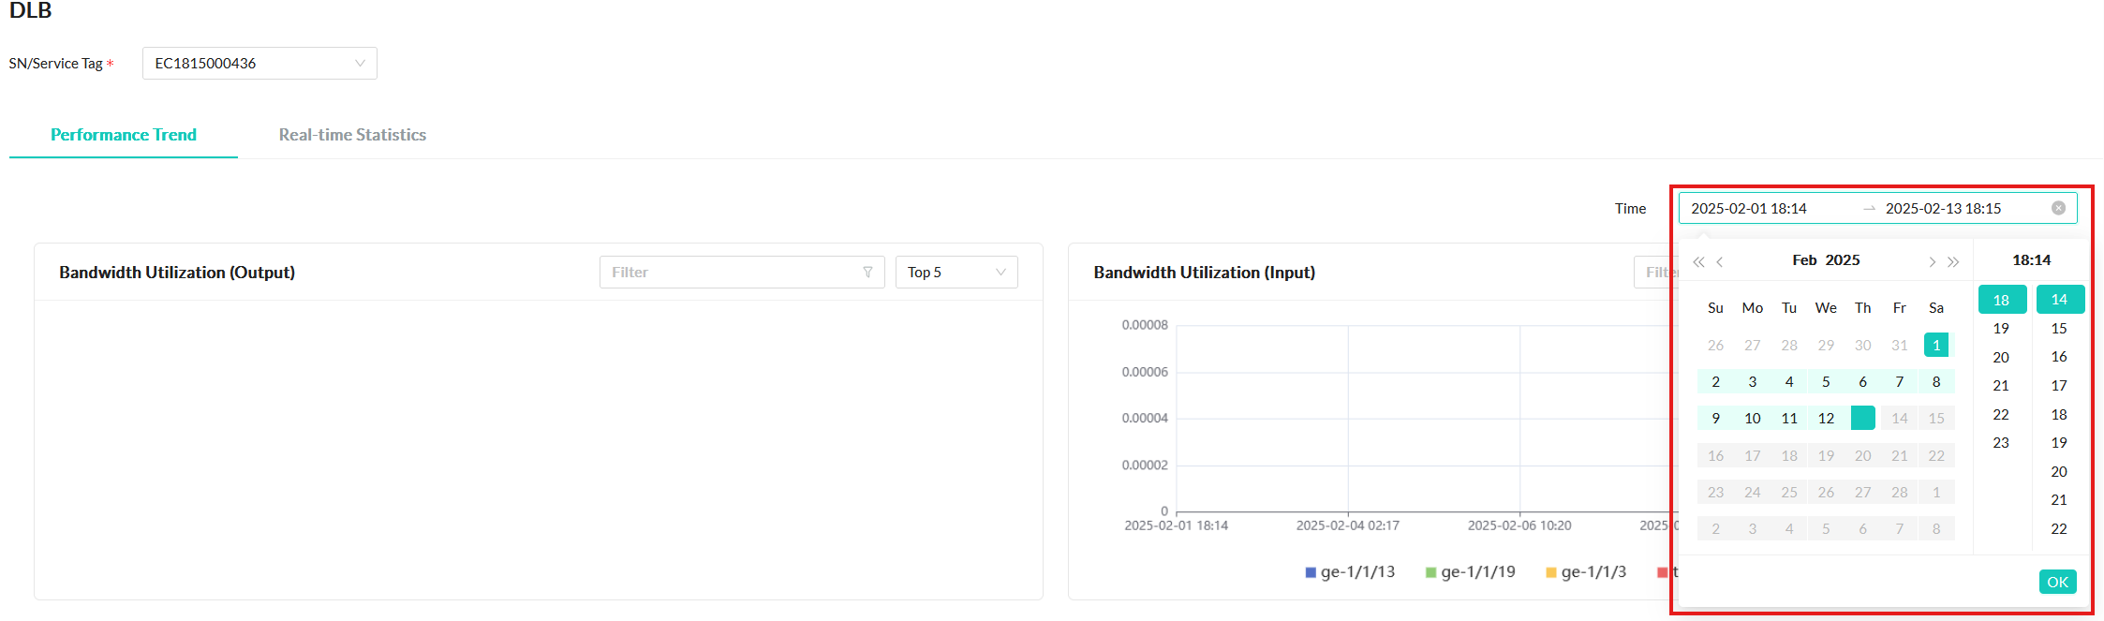Toggle ge-1/1/3 legend series

(1585, 572)
